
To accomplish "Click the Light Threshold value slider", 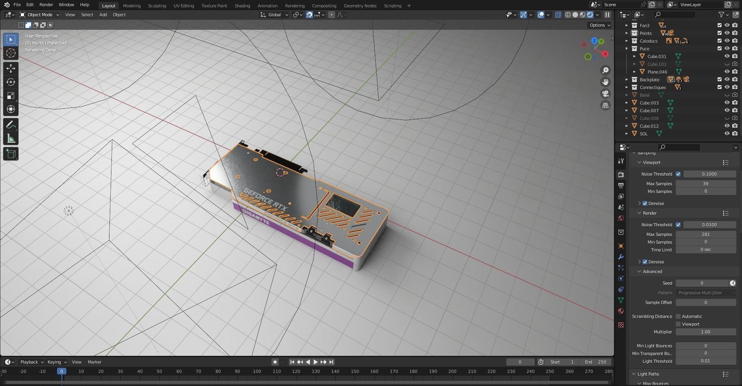I will click(x=706, y=361).
